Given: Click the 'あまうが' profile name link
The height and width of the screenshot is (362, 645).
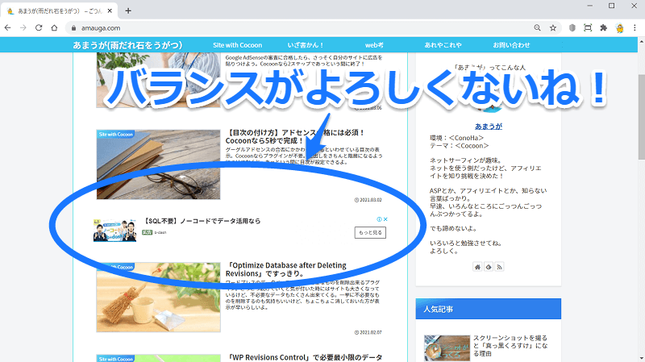Looking at the screenshot, I should tap(489, 128).
